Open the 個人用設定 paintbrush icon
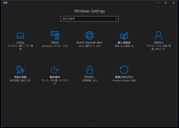Screen dimensions: 179x128 pyautogui.click(x=124, y=36)
